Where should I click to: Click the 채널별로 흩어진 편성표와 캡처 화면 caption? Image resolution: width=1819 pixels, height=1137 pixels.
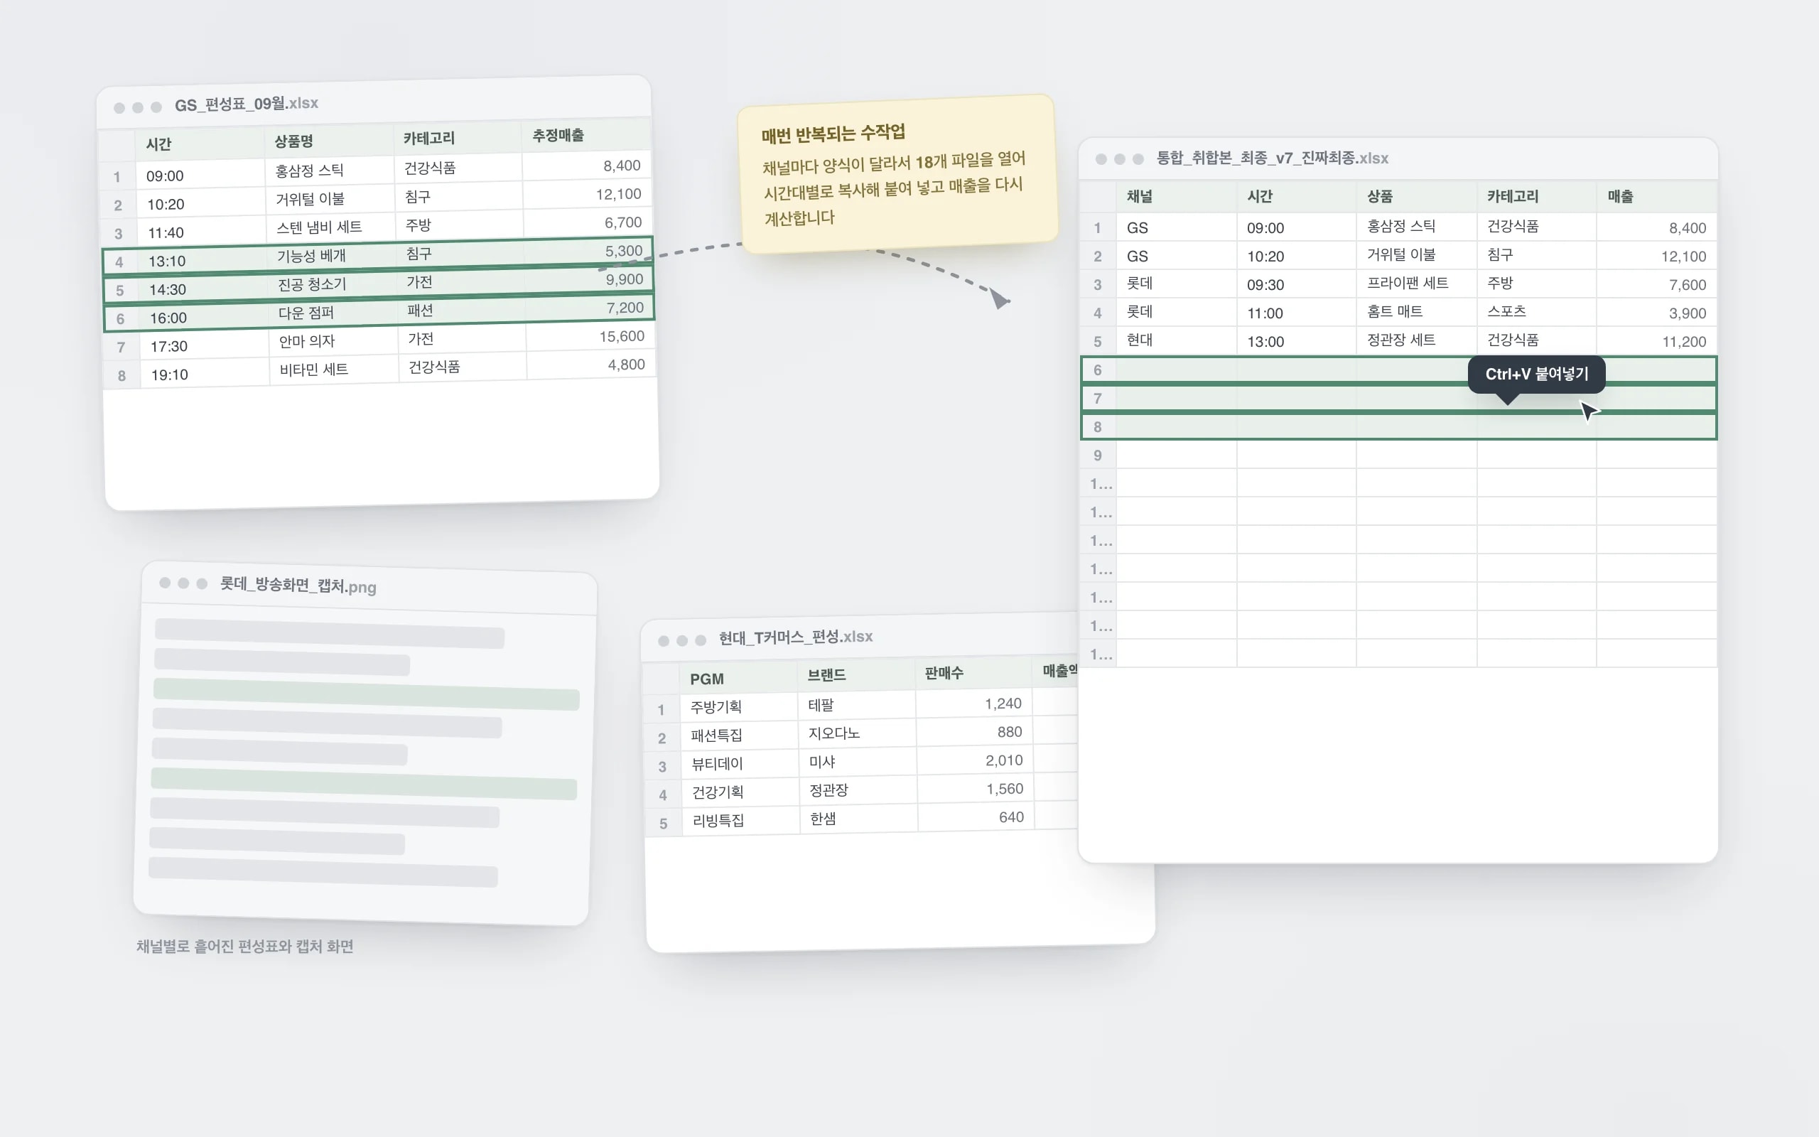pyautogui.click(x=245, y=946)
